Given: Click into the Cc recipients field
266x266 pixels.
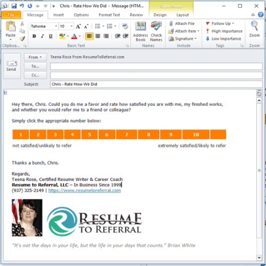Looking at the screenshot, I should coord(156,75).
